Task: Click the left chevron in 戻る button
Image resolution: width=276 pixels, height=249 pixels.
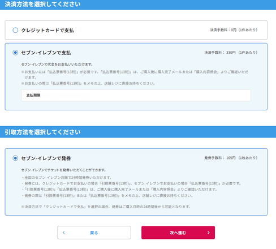Action: (x=64, y=233)
